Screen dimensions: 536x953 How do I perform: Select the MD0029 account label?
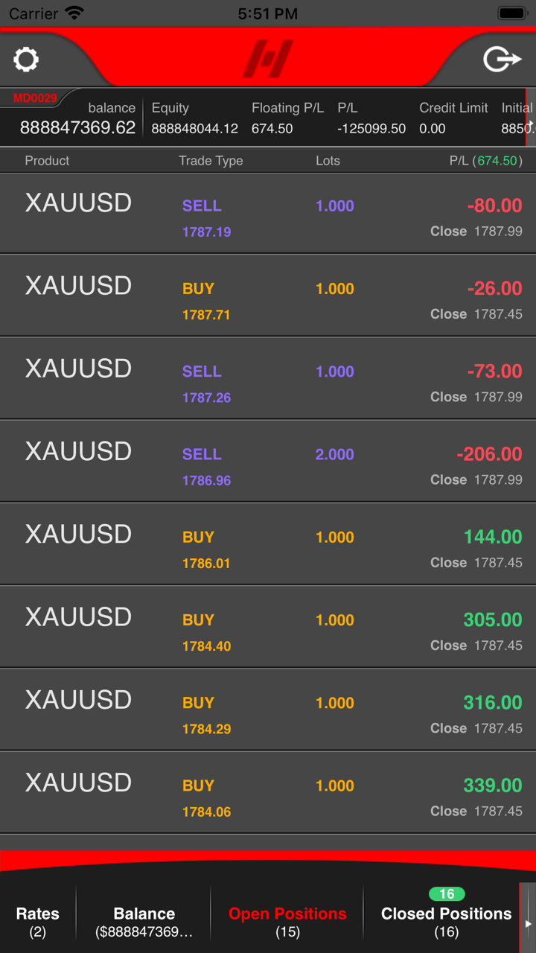coord(35,98)
